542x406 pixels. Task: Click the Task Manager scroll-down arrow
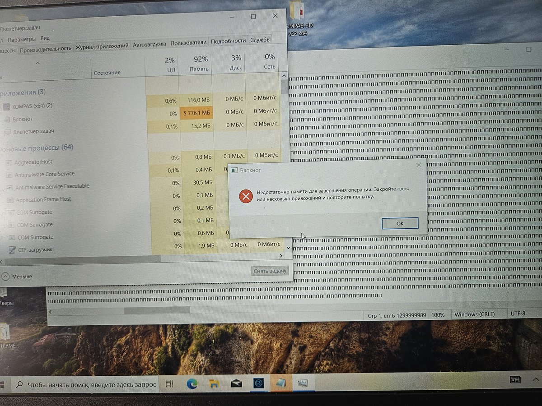point(288,247)
